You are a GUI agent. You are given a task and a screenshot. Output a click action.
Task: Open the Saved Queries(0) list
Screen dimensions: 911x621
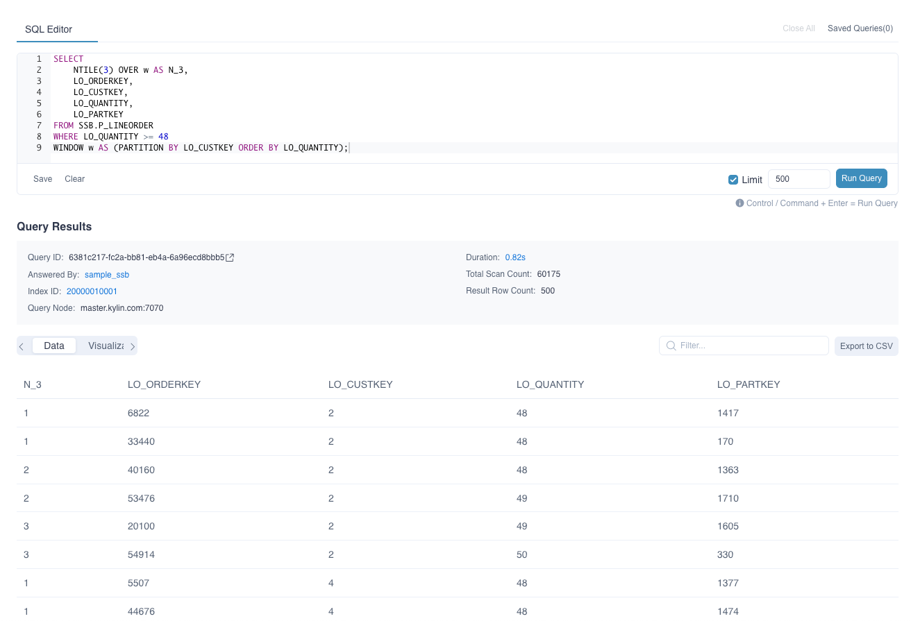tap(860, 28)
